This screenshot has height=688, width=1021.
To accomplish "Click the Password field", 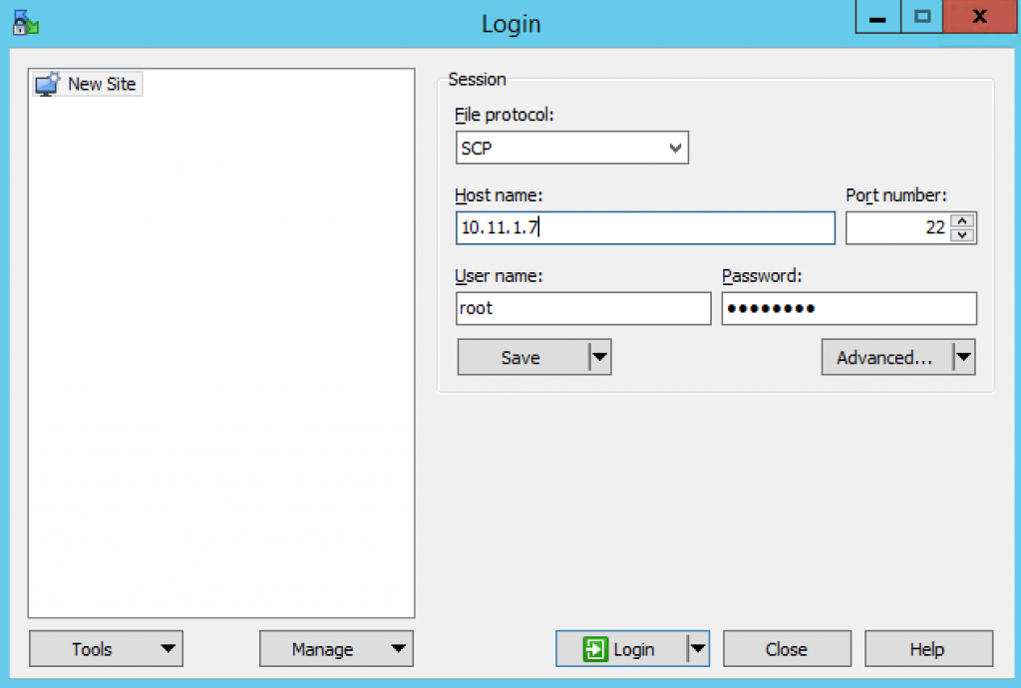I will pyautogui.click(x=850, y=308).
